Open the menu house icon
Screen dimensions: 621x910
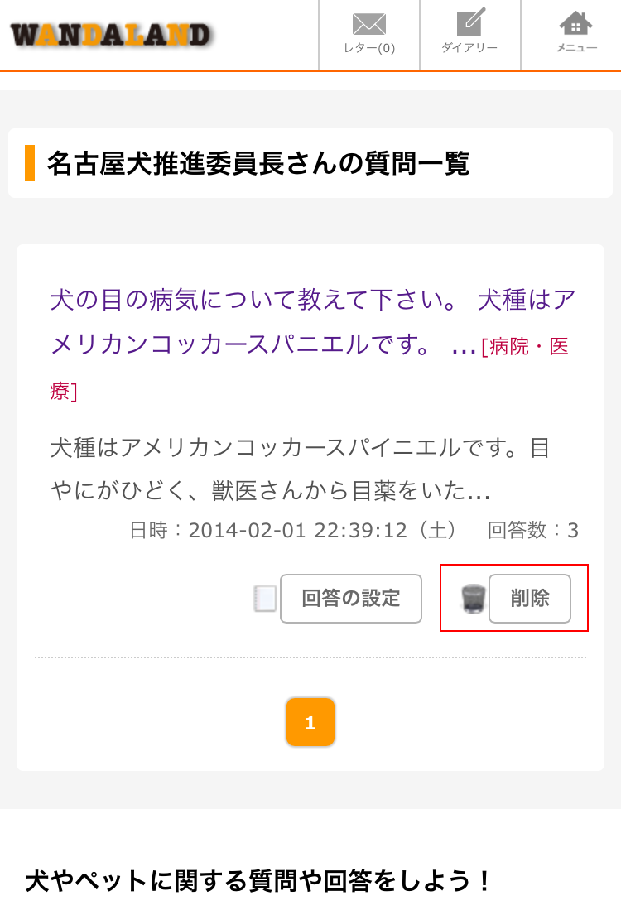tap(575, 24)
